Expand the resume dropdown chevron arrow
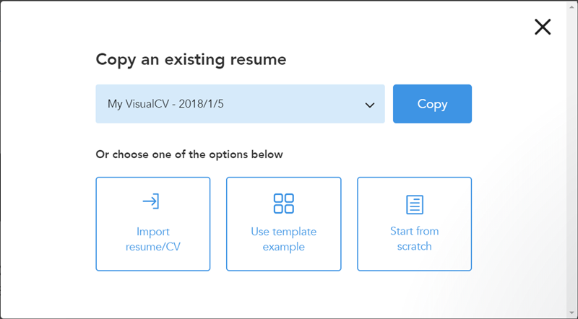578x319 pixels. 370,105
